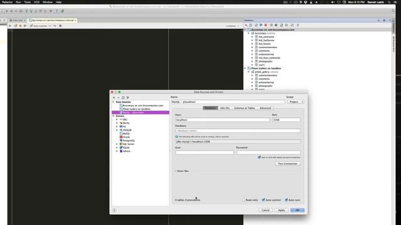401x225 pixels.
Task: Collapse the photo_gallery schema node
Action: tap(249, 72)
